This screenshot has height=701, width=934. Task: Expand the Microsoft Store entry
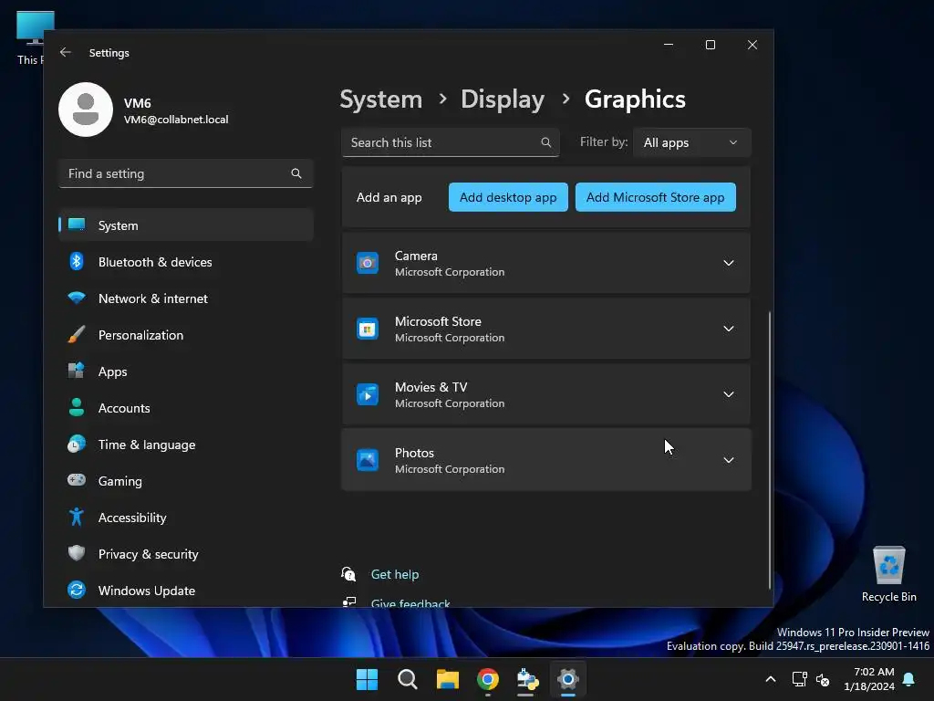pos(728,329)
